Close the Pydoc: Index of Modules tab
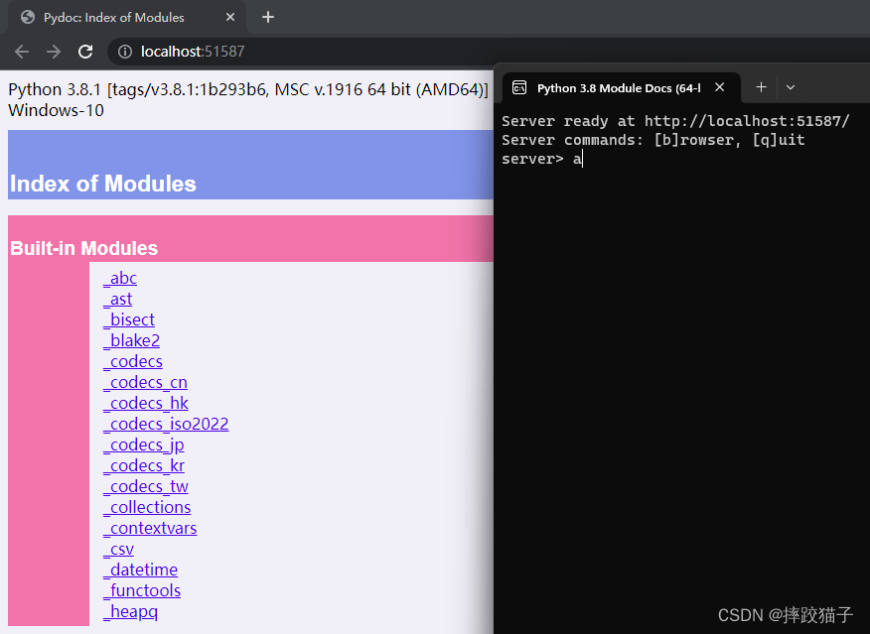 [230, 17]
